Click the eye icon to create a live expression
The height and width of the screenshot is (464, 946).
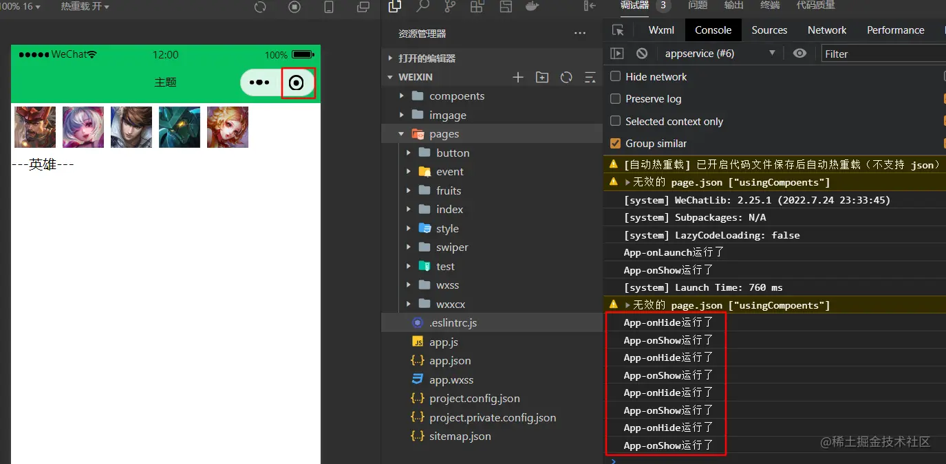coord(799,53)
